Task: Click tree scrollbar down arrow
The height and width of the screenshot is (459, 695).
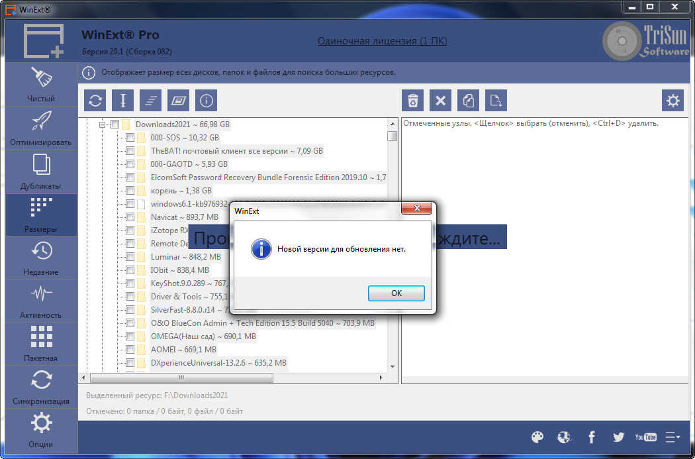Action: pos(393,367)
